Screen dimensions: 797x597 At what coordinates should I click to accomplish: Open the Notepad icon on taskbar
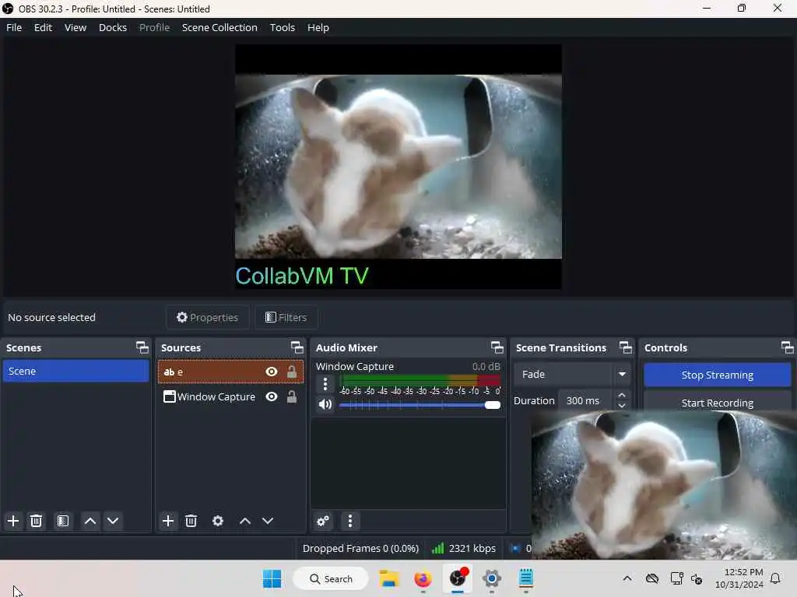(x=526, y=578)
